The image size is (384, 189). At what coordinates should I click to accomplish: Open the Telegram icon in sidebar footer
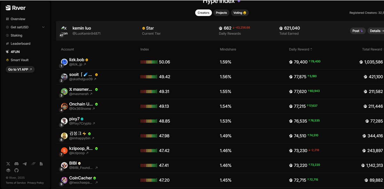pos(25,164)
